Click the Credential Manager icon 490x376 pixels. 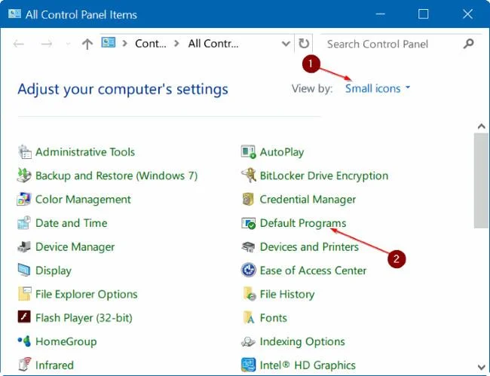click(x=248, y=199)
